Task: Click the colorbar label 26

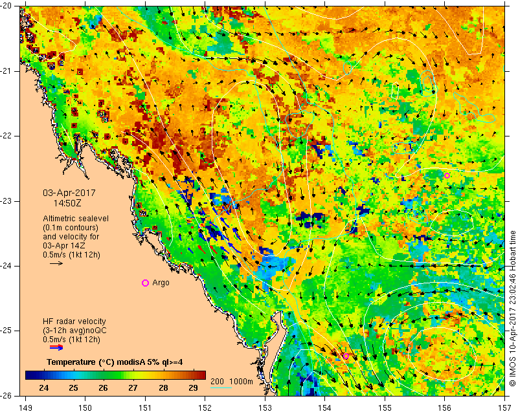Action: [x=103, y=387]
